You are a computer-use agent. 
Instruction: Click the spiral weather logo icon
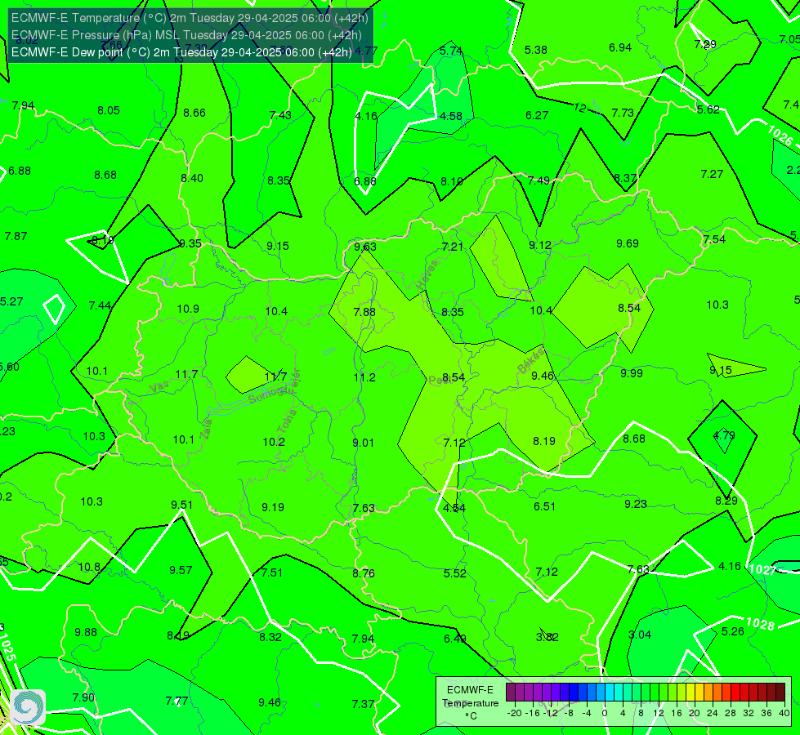pyautogui.click(x=28, y=707)
